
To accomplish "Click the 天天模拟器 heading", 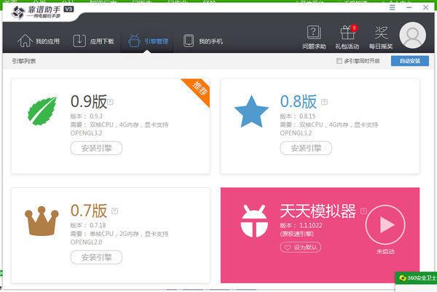I will point(318,211).
